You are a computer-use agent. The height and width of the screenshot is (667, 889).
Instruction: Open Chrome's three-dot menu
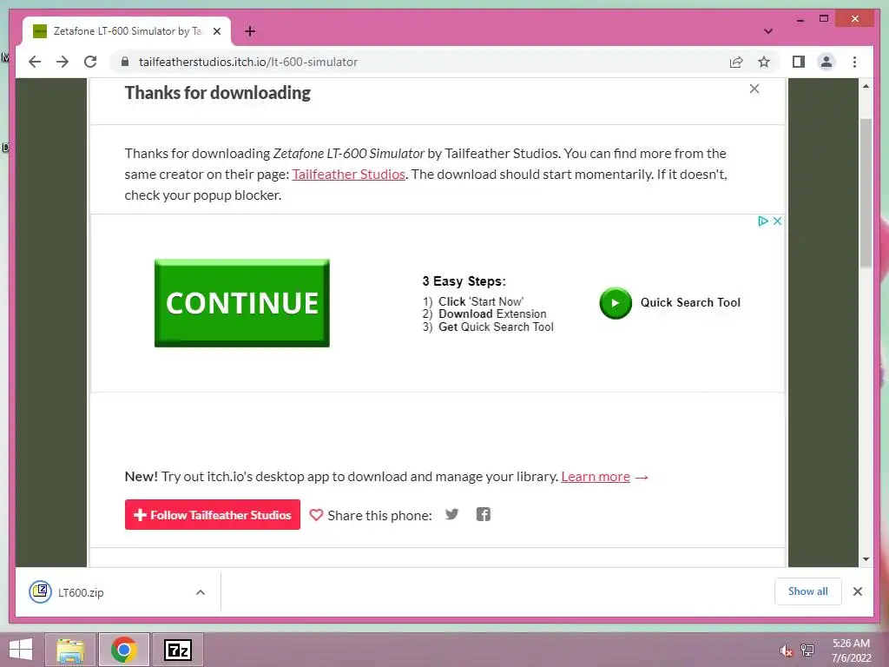[x=854, y=62]
